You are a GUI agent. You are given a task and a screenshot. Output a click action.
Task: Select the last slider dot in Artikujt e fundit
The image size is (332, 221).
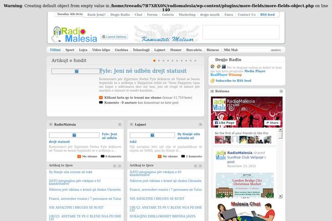195,61
